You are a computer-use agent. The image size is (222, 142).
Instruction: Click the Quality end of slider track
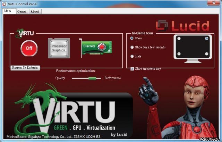tap(73, 78)
